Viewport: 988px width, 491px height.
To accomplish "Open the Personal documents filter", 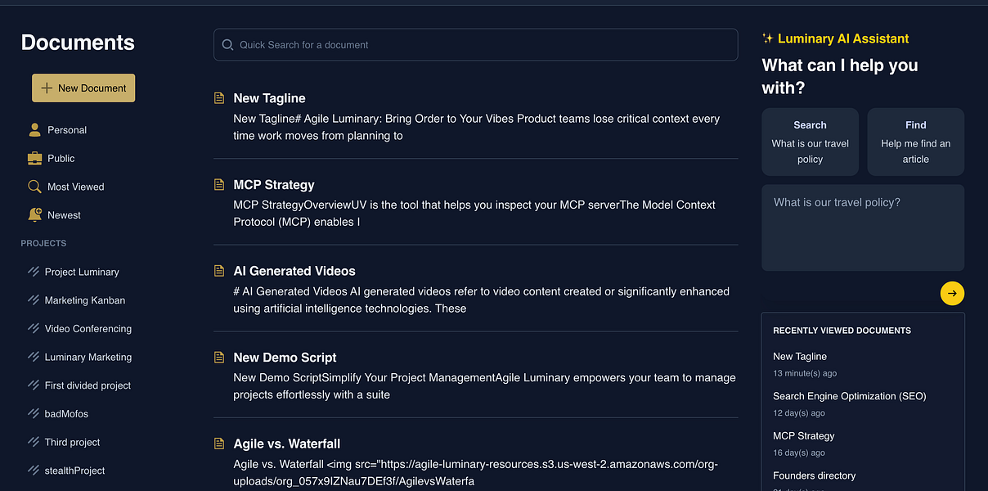I will 66,130.
